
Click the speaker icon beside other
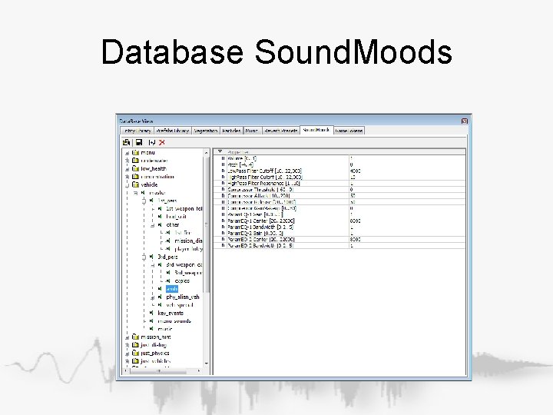click(160, 224)
